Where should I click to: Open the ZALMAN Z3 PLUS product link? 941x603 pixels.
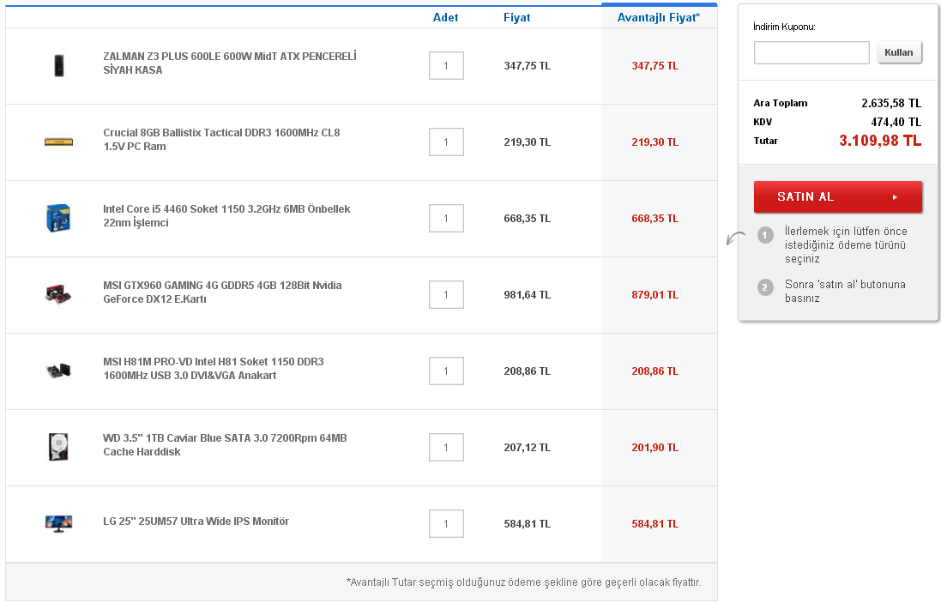click(229, 63)
